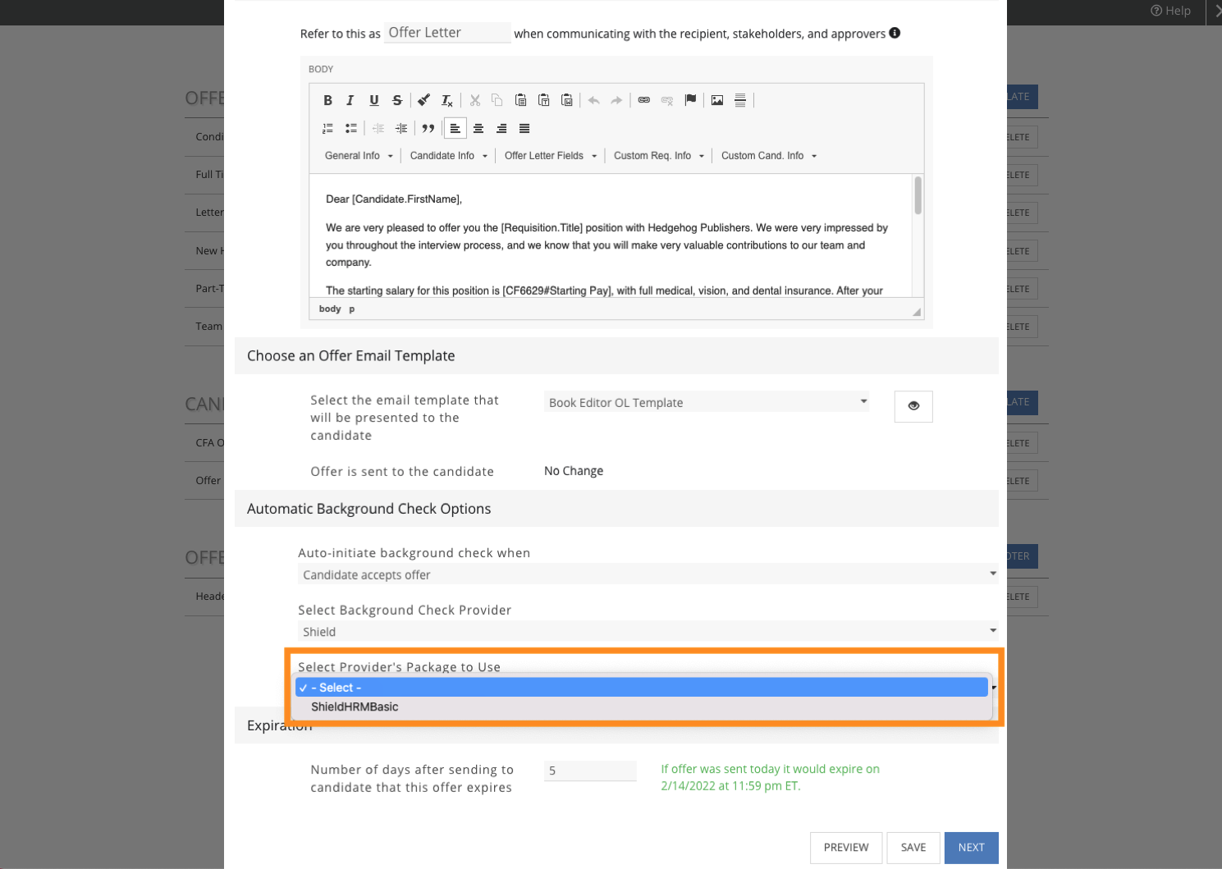Open the General Info dropdown
The width and height of the screenshot is (1222, 869).
359,156
